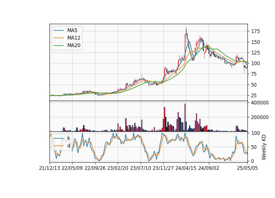Click the Weekly KD axis label
The image size is (275, 198).
(x=264, y=147)
